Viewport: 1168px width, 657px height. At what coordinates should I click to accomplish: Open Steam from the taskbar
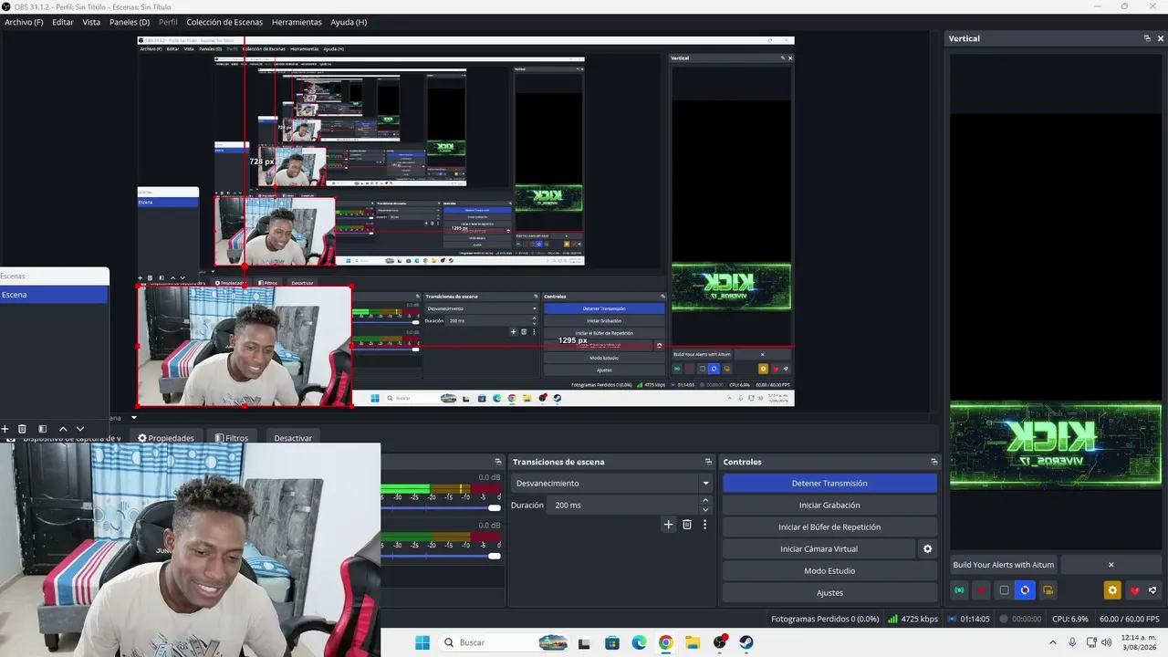tap(746, 642)
